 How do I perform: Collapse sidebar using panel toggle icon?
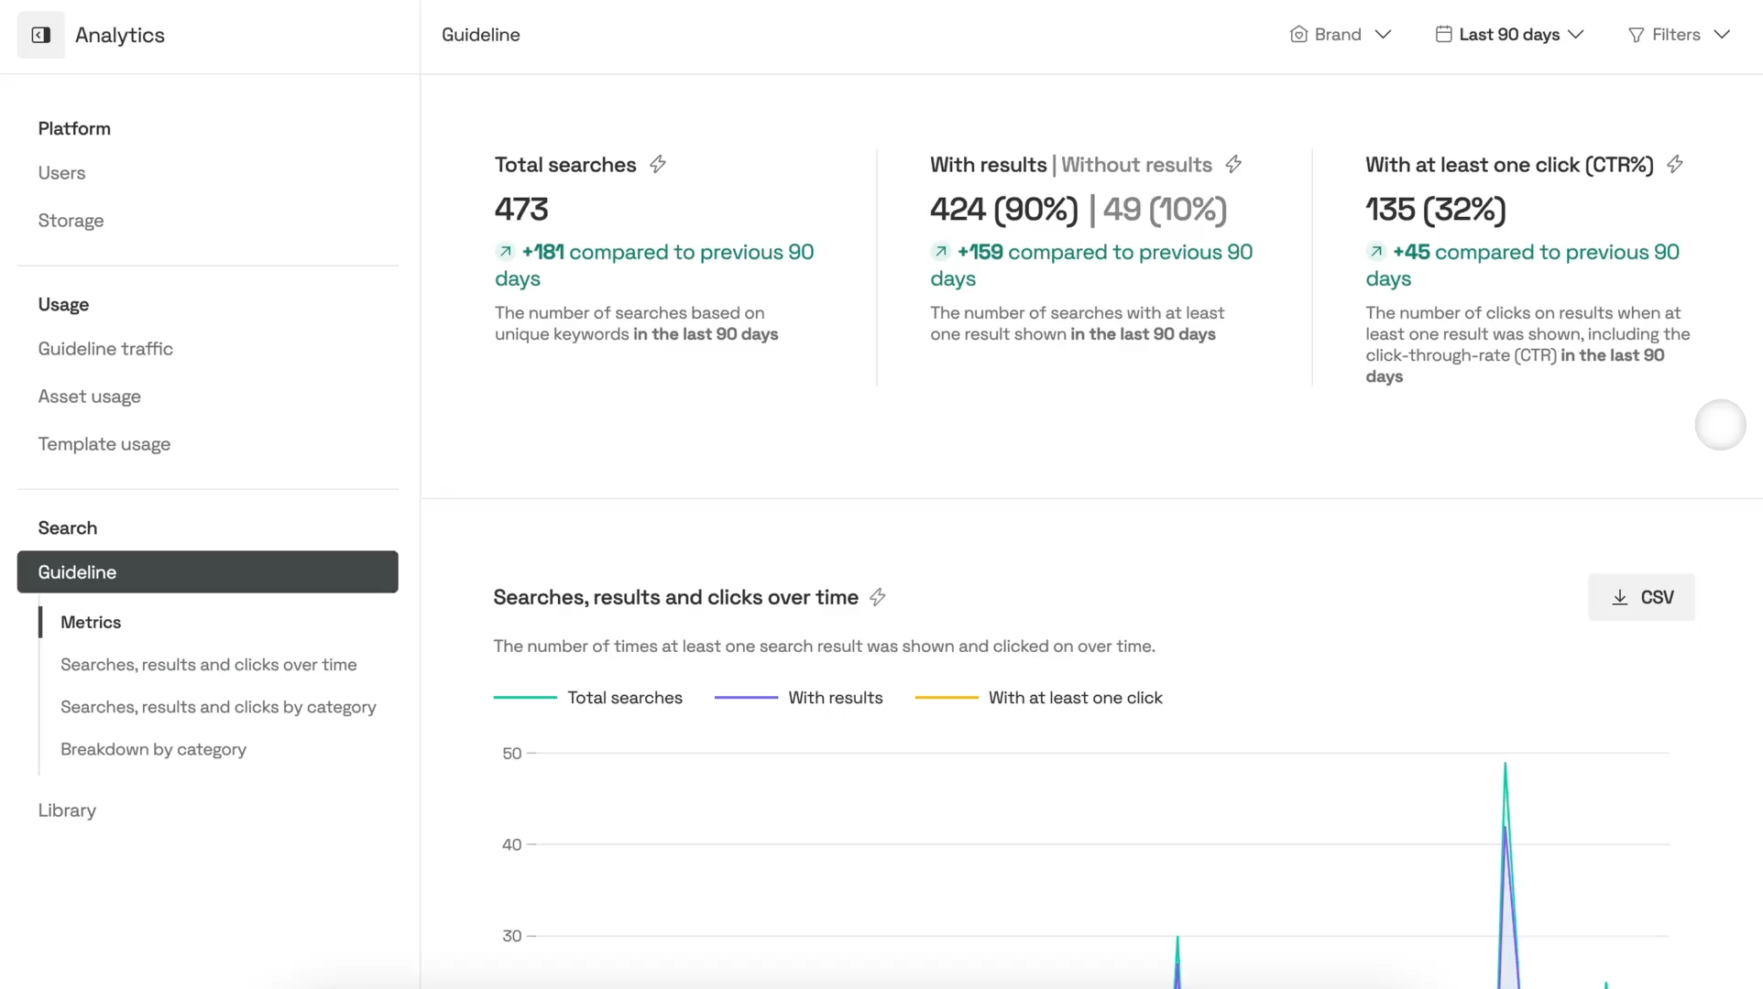(40, 35)
